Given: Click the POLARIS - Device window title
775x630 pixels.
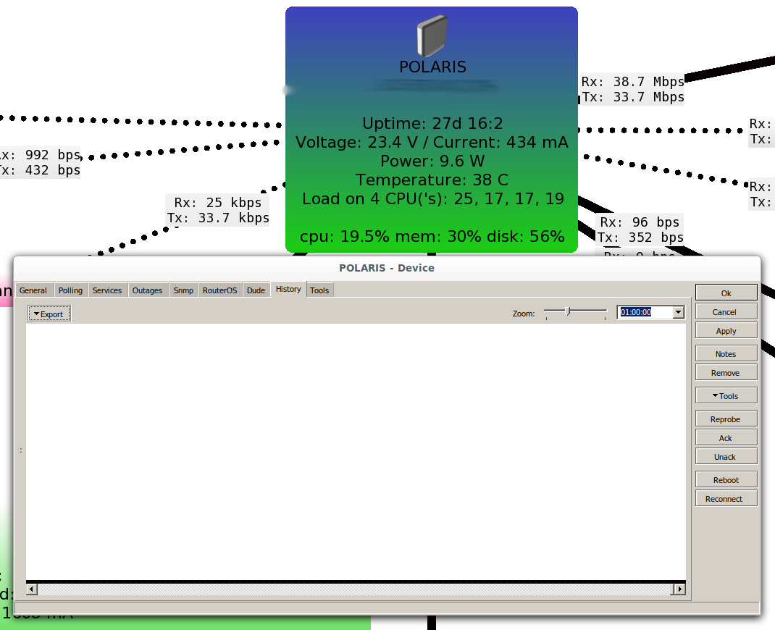Looking at the screenshot, I should 387,268.
